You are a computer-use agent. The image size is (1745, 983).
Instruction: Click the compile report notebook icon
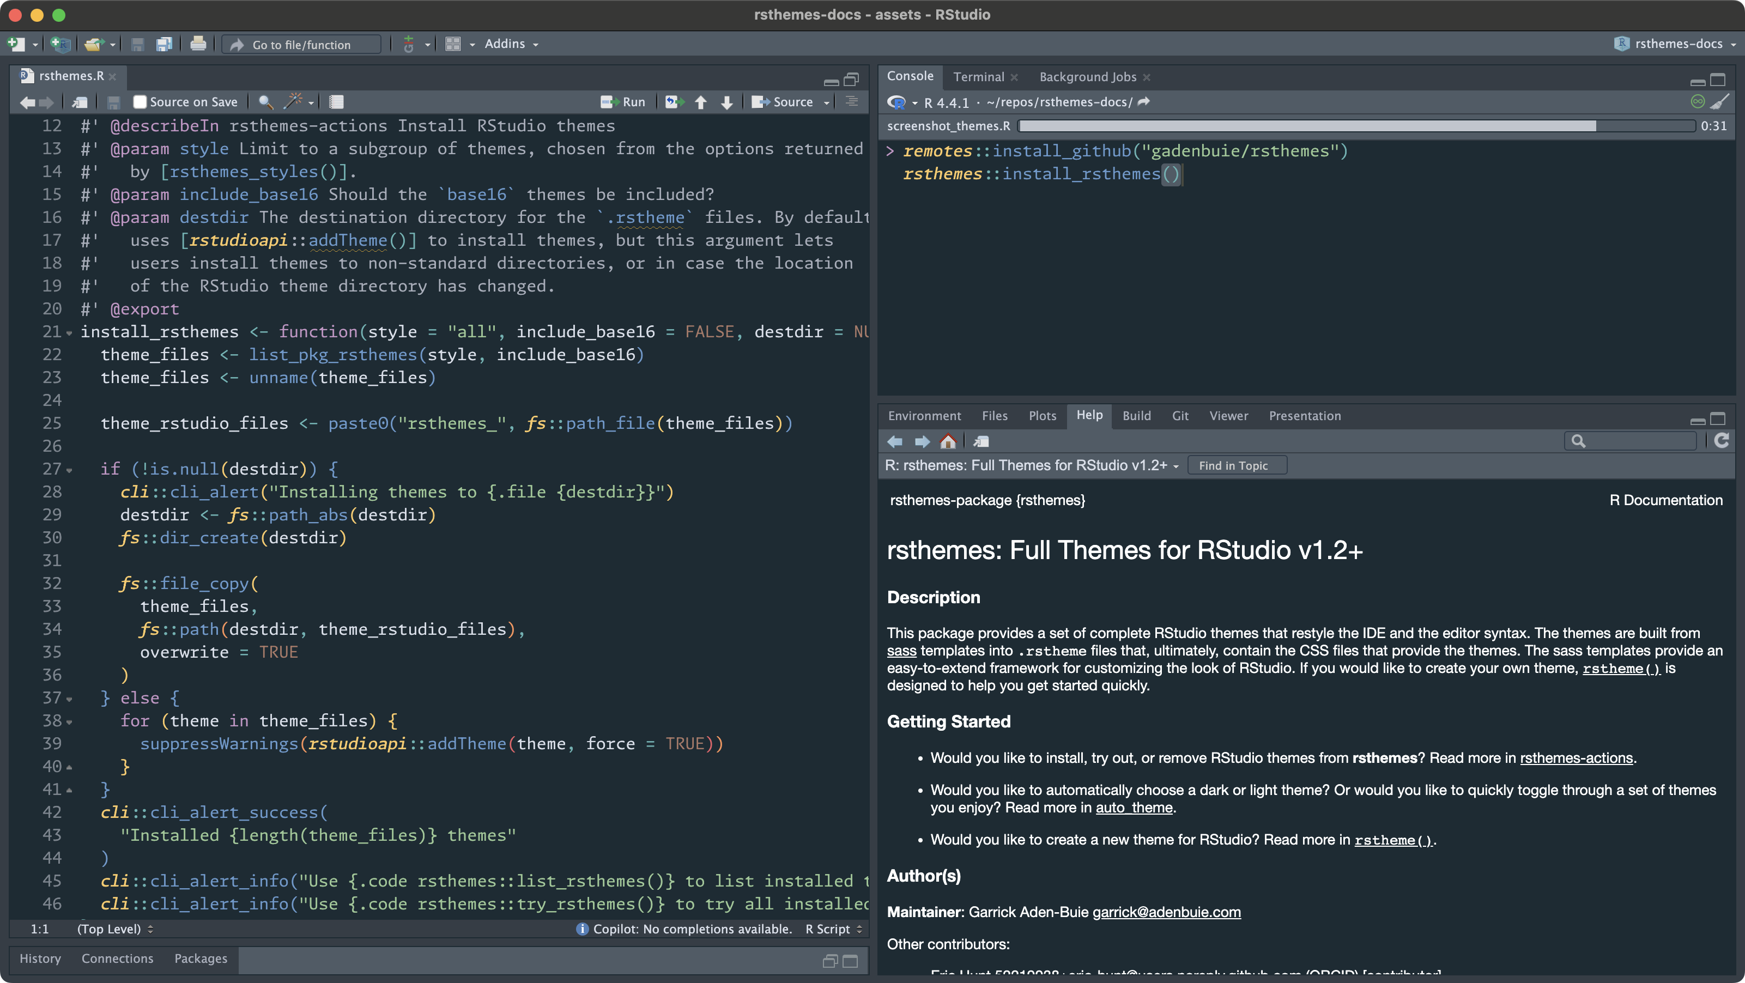tap(336, 102)
